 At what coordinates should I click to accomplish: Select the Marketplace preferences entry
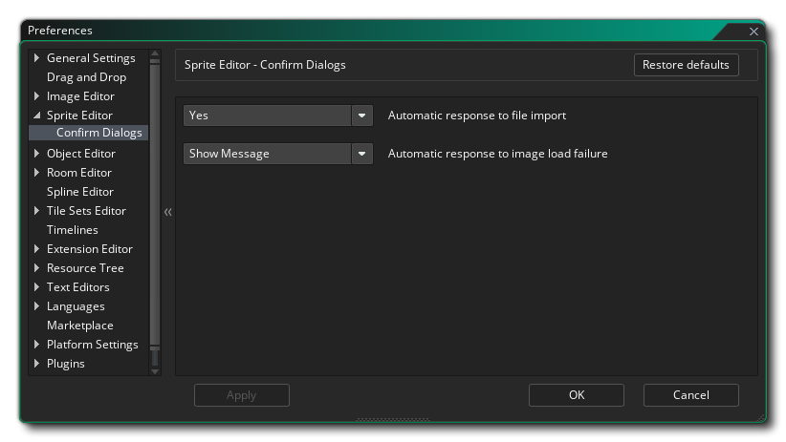click(79, 326)
